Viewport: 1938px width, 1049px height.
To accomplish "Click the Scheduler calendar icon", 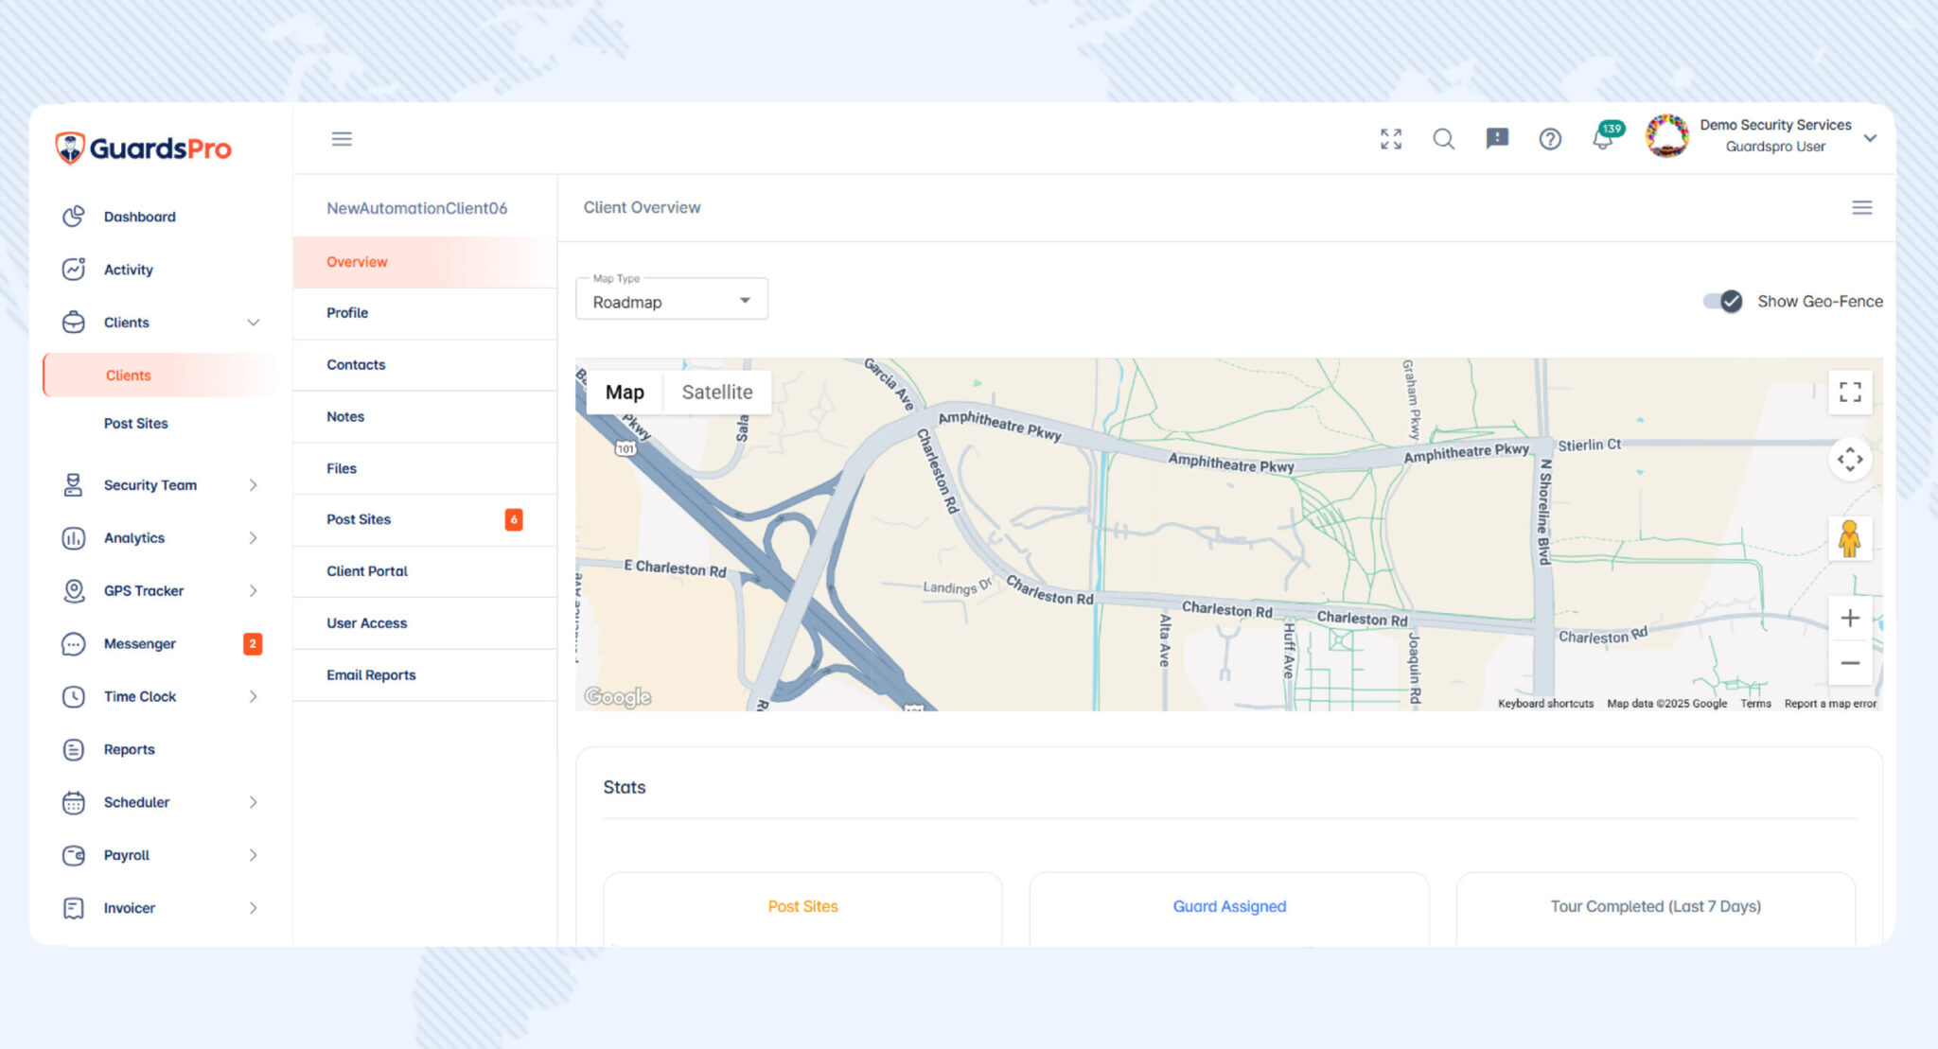I will 73,803.
